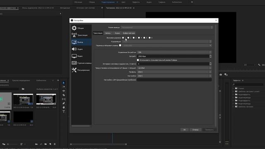
Task: Select the Track Select Forward tool
Action: [63, 87]
